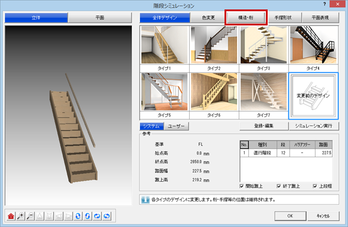This screenshot has height=227, width=348.
Task: Click the first blue rotate icon
Action: coord(78,216)
